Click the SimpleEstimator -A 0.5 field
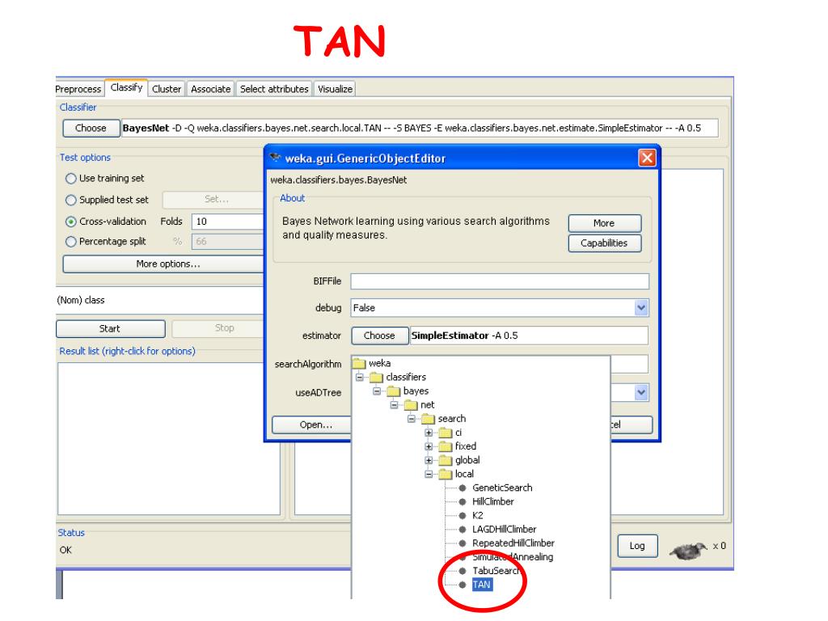The width and height of the screenshot is (828, 621). (529, 336)
